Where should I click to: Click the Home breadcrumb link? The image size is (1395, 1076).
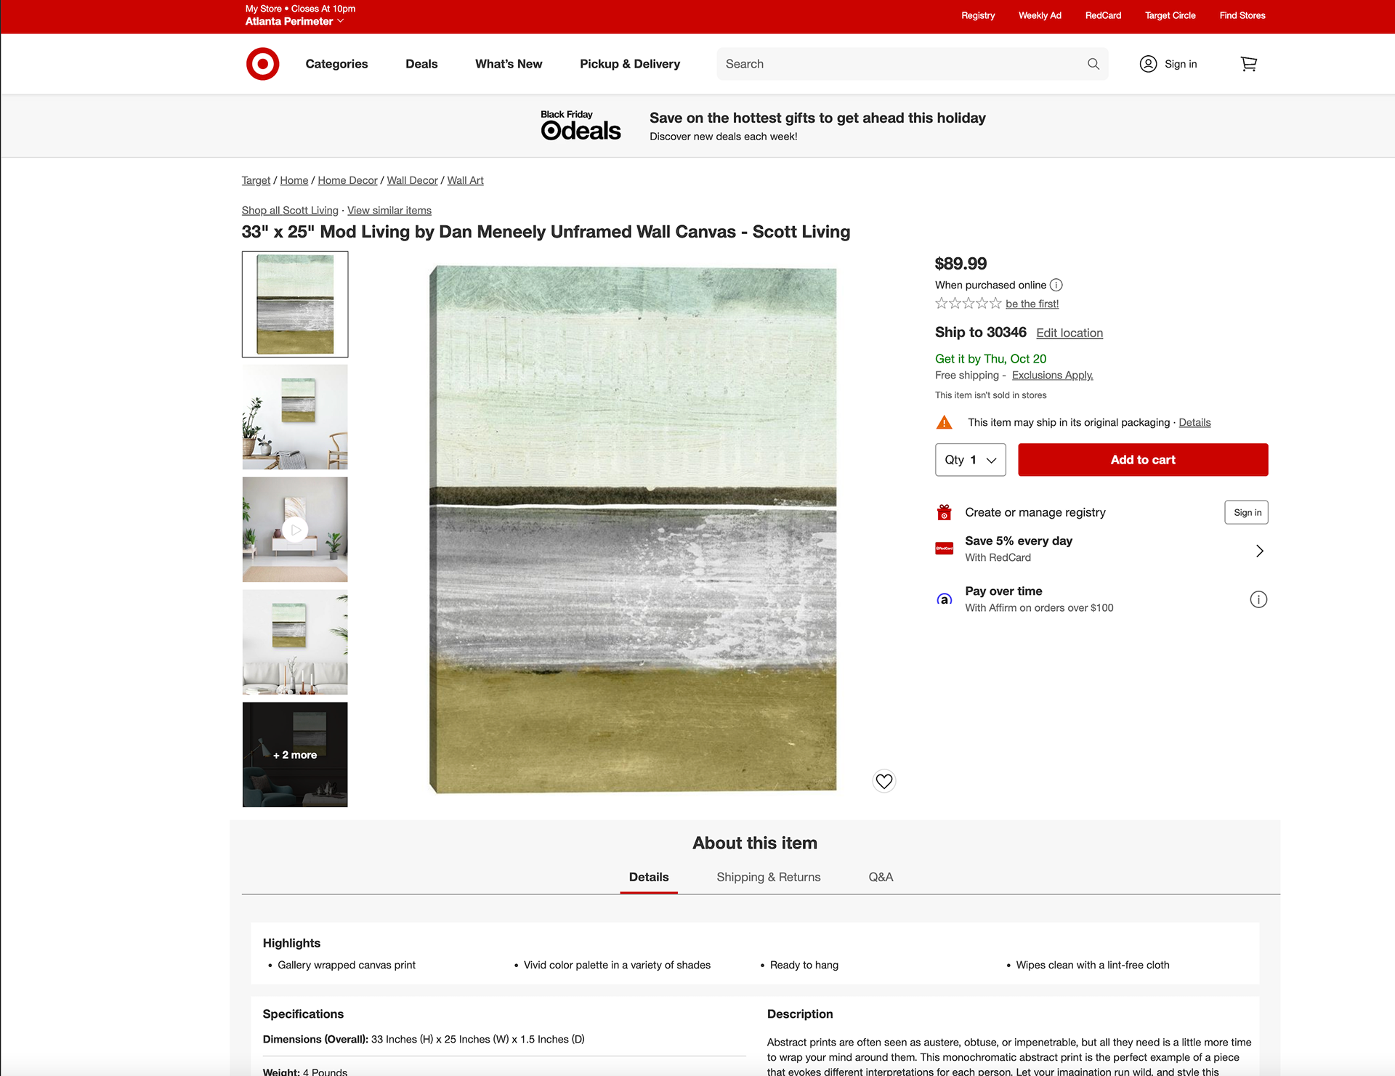click(294, 180)
